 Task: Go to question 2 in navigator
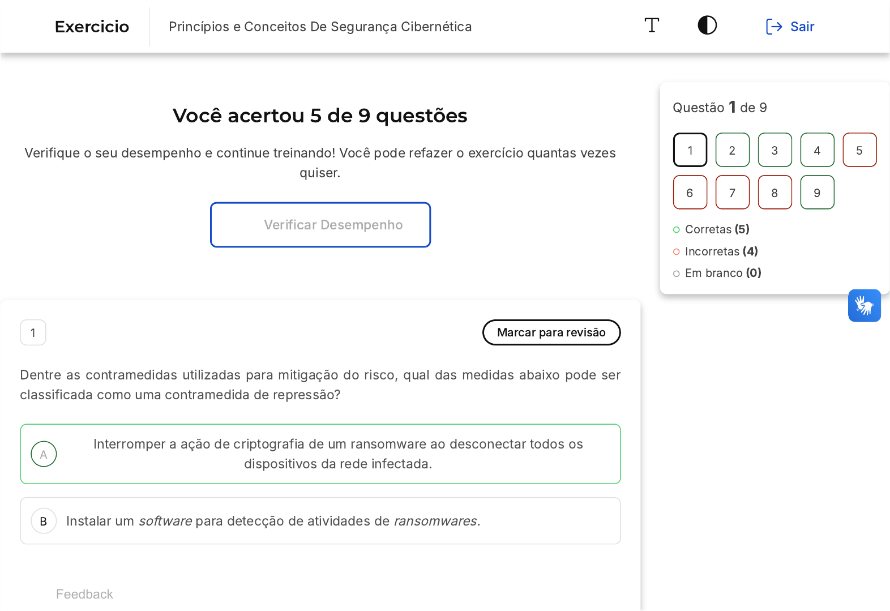(732, 150)
